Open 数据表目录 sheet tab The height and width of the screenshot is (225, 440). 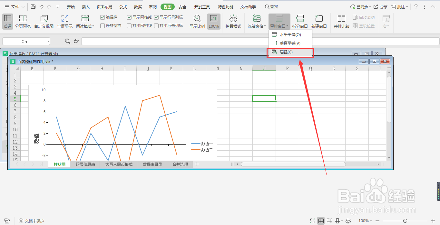152,164
